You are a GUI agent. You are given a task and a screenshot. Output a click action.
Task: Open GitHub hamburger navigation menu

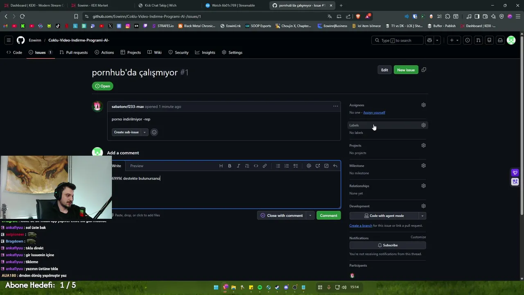[9, 40]
